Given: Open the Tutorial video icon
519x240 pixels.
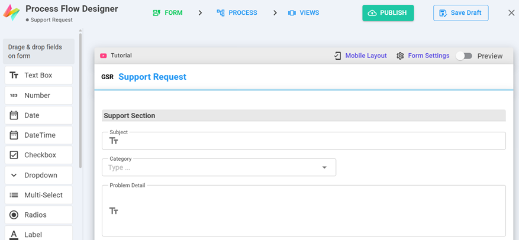Looking at the screenshot, I should [x=104, y=56].
